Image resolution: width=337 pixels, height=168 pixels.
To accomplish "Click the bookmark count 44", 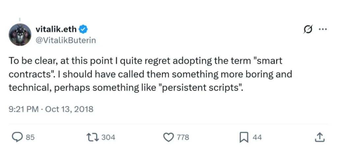I will pos(257,137).
